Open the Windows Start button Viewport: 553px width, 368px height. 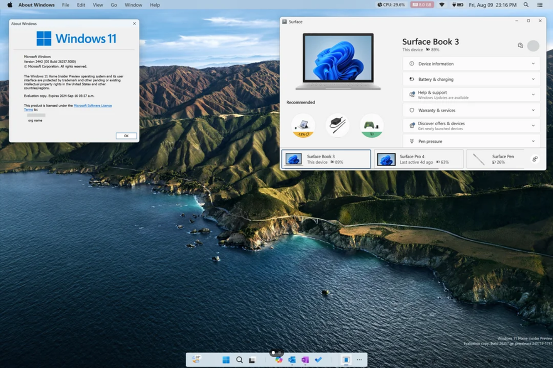[x=226, y=360]
